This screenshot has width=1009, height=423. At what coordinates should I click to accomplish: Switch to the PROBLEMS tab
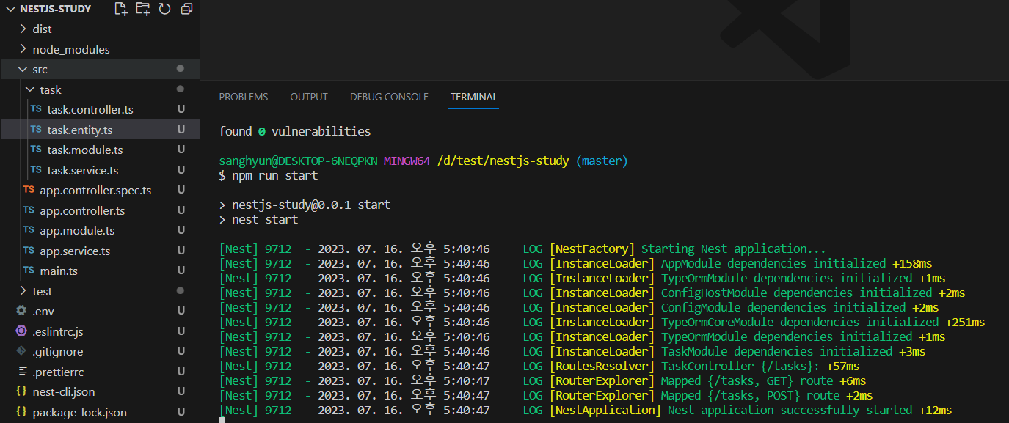244,97
